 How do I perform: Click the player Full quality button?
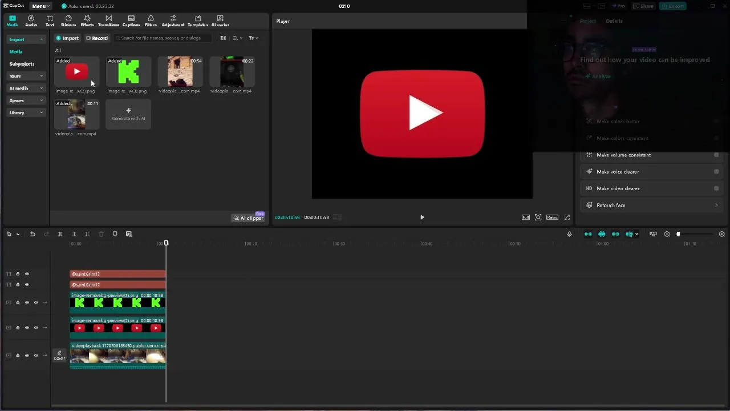526,217
